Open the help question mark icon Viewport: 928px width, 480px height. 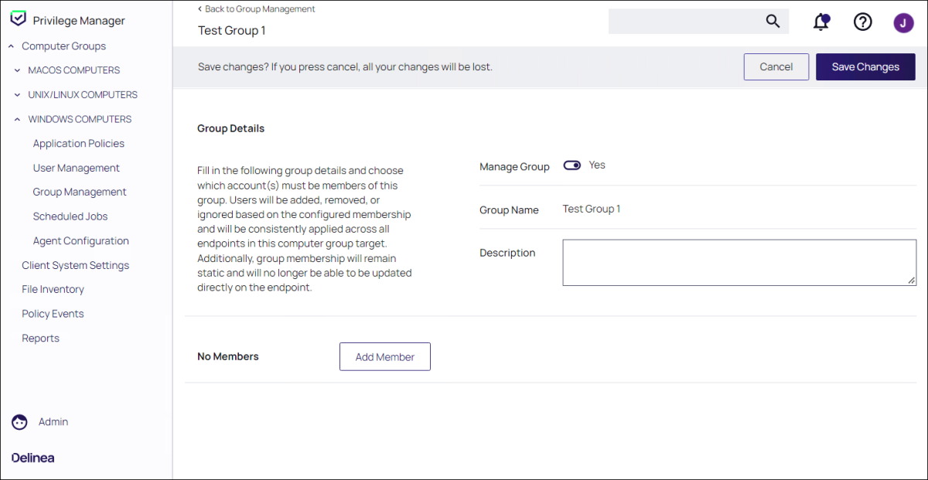tap(862, 22)
